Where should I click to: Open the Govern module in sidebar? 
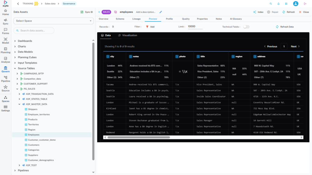click(5, 69)
